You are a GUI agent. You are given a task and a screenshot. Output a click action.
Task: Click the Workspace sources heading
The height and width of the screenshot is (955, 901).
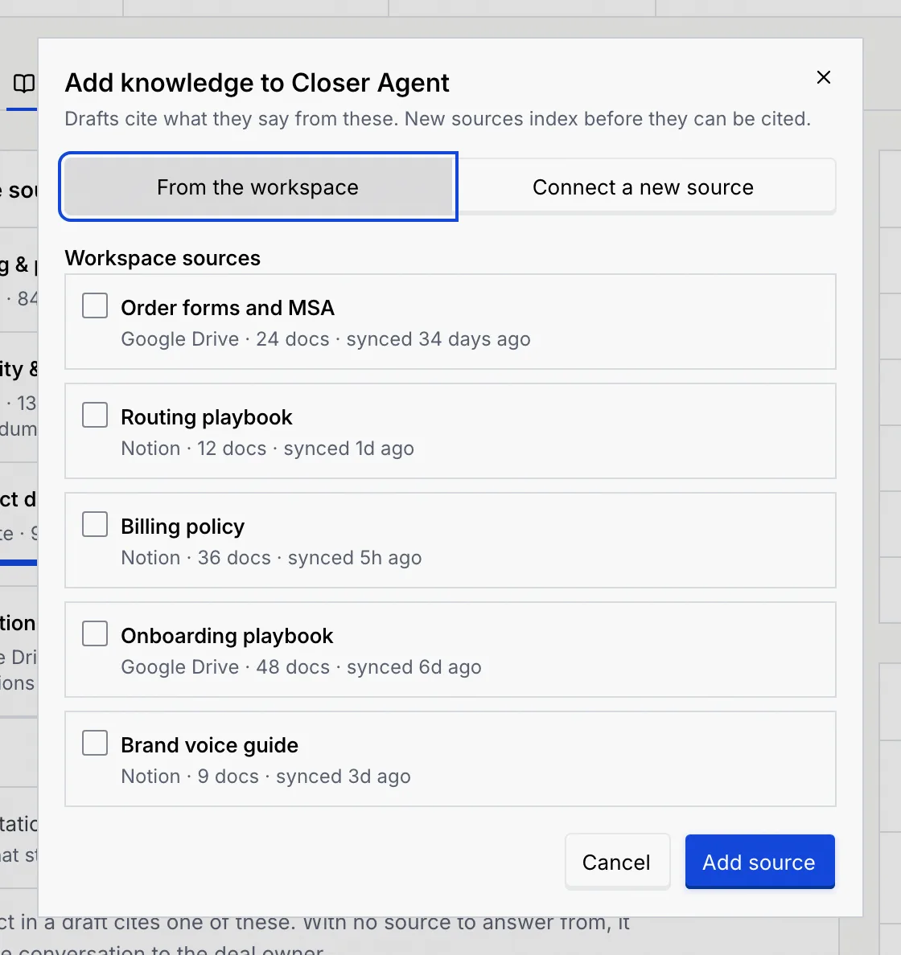tap(163, 258)
